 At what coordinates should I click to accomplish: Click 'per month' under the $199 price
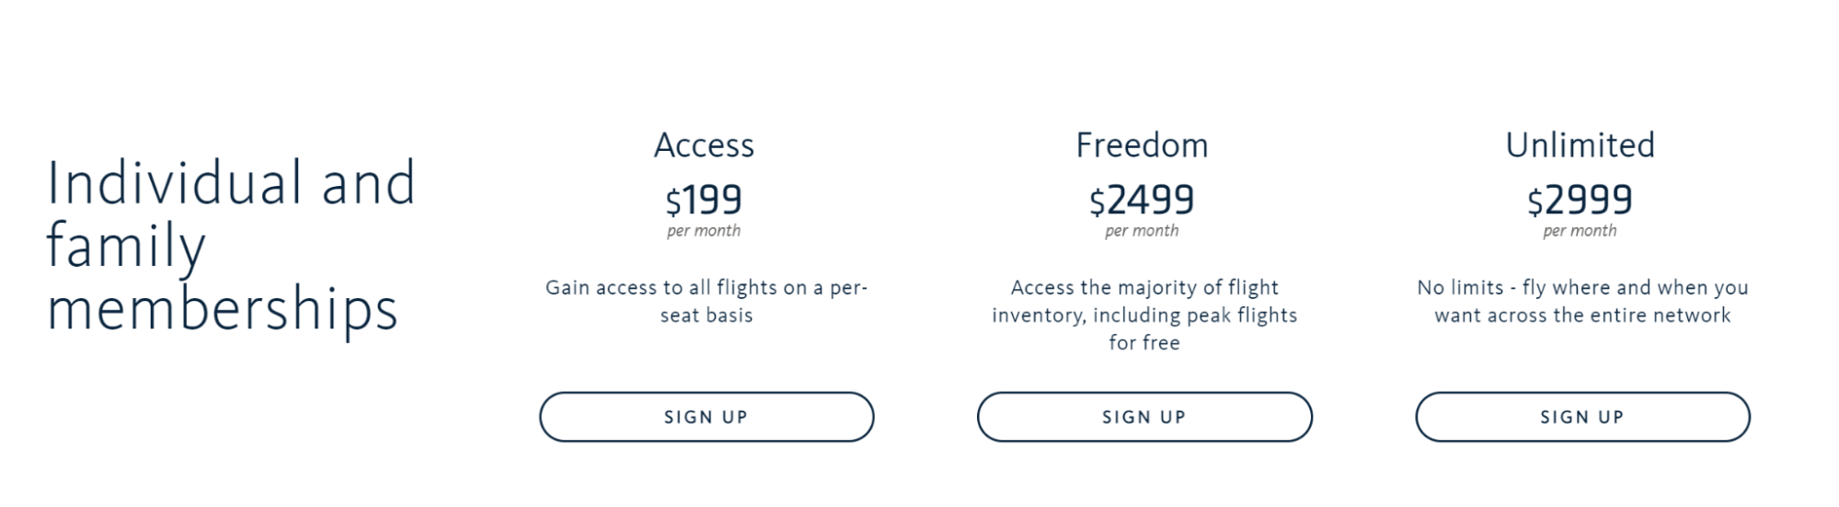click(704, 231)
